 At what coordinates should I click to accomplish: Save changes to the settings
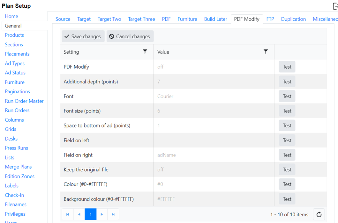point(83,36)
